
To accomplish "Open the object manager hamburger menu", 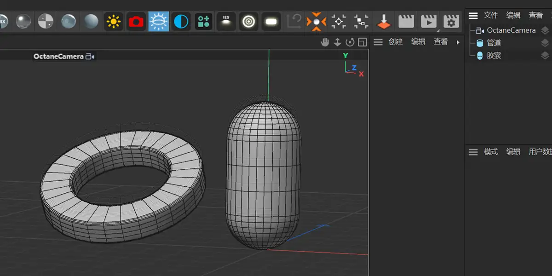I will click(473, 16).
